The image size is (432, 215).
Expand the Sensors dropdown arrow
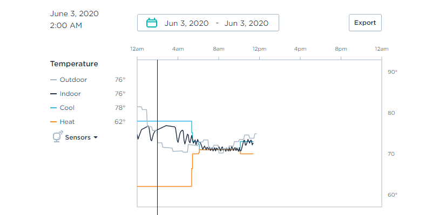pos(96,137)
